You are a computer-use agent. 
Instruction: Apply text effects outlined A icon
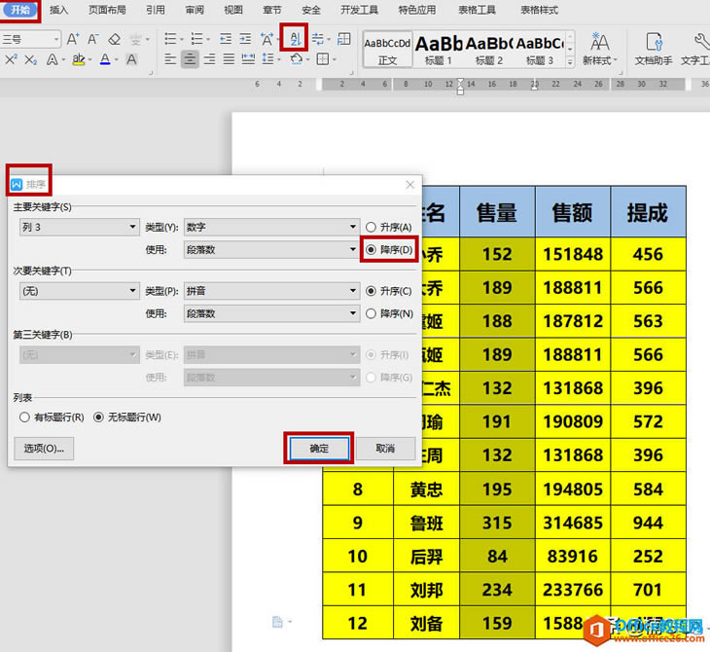coord(53,59)
